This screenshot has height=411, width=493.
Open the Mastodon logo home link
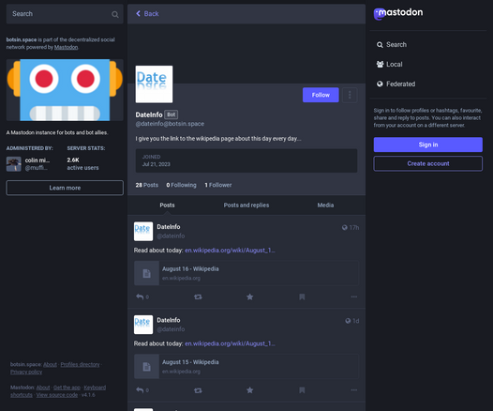click(398, 13)
